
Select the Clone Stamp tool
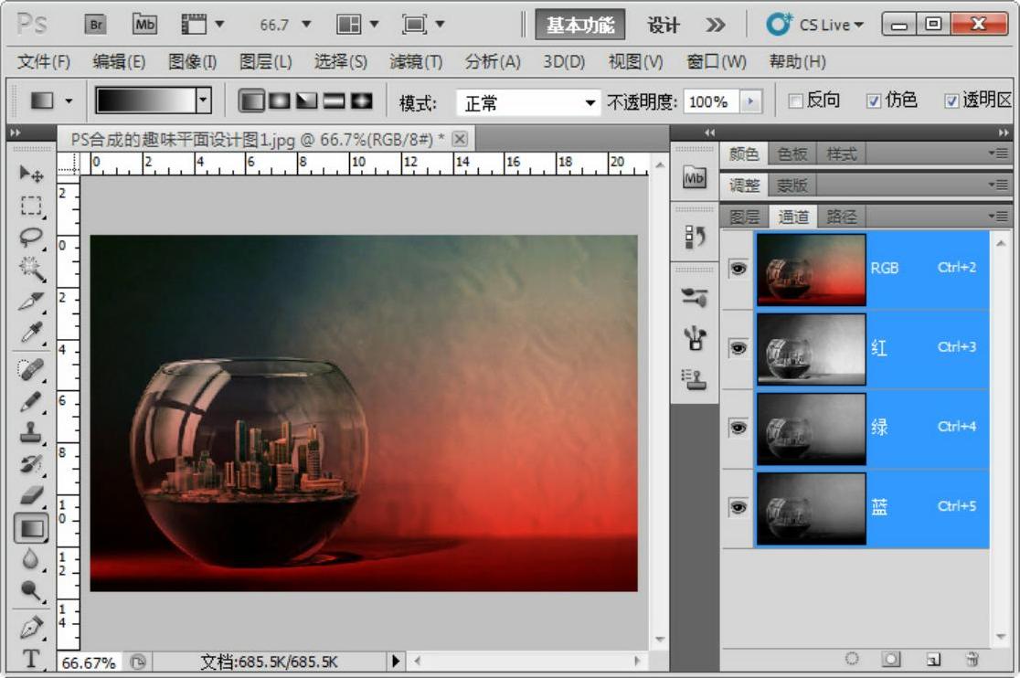pyautogui.click(x=31, y=431)
